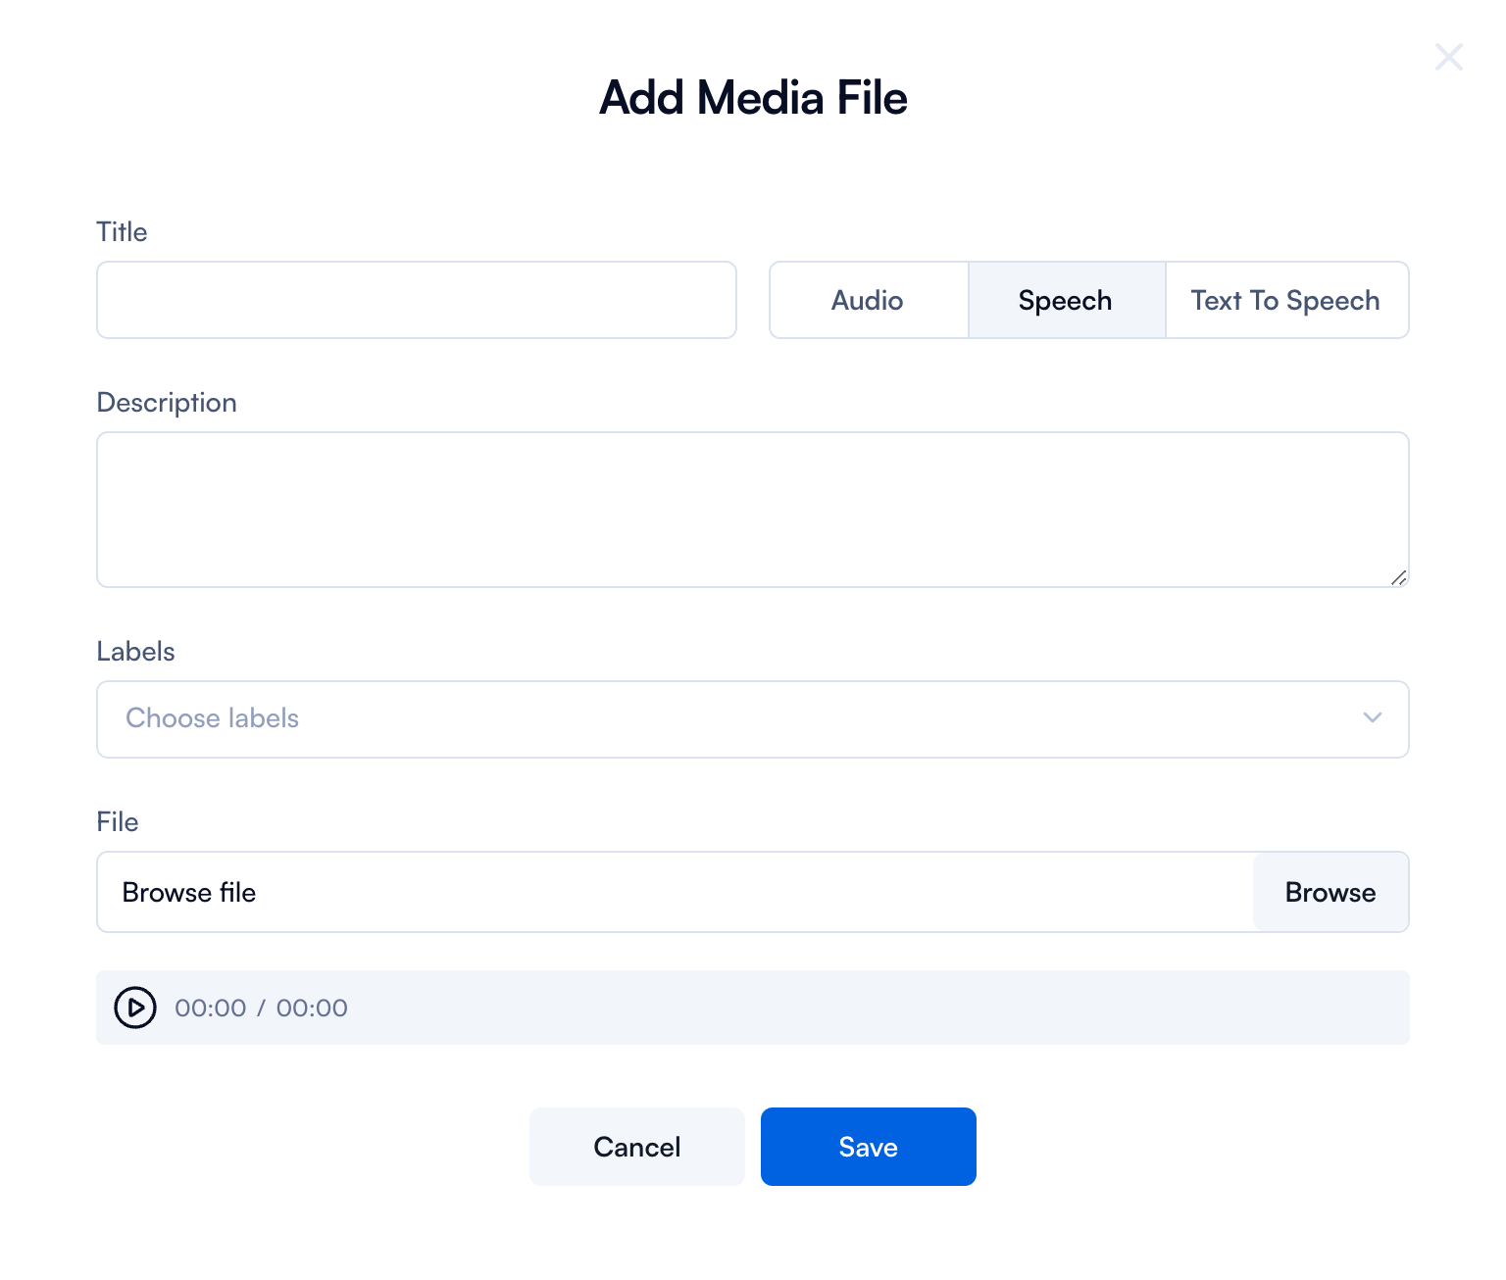Click the 00:00 playback time display
The image size is (1506, 1280).
[x=208, y=1008]
